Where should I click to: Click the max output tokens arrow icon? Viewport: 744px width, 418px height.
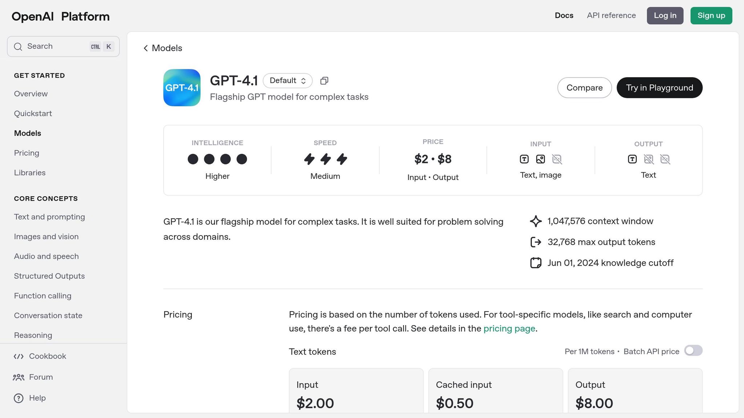(535, 242)
